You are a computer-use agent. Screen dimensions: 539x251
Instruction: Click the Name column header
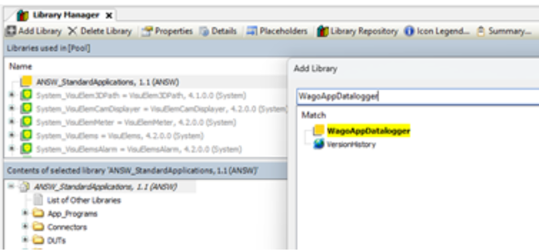click(x=20, y=66)
